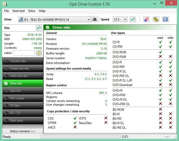179x141 pixels.
Task: Open the File menu
Action: coord(6,11)
